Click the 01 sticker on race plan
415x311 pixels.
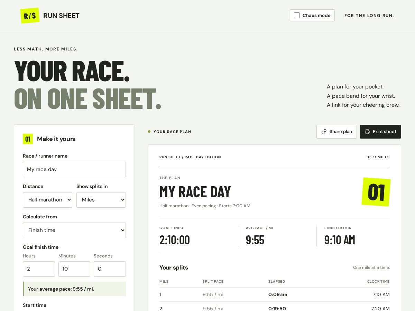click(x=376, y=192)
